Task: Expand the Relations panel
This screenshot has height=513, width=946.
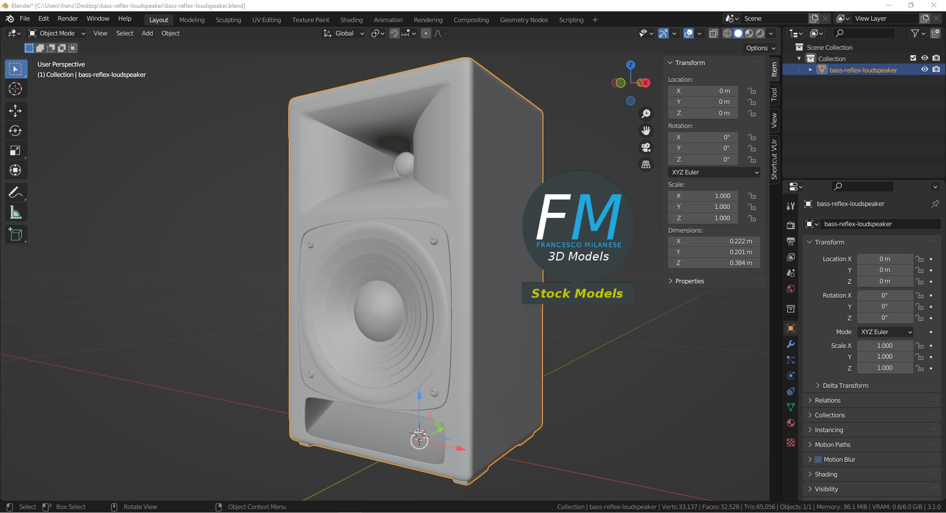Action: pyautogui.click(x=828, y=400)
